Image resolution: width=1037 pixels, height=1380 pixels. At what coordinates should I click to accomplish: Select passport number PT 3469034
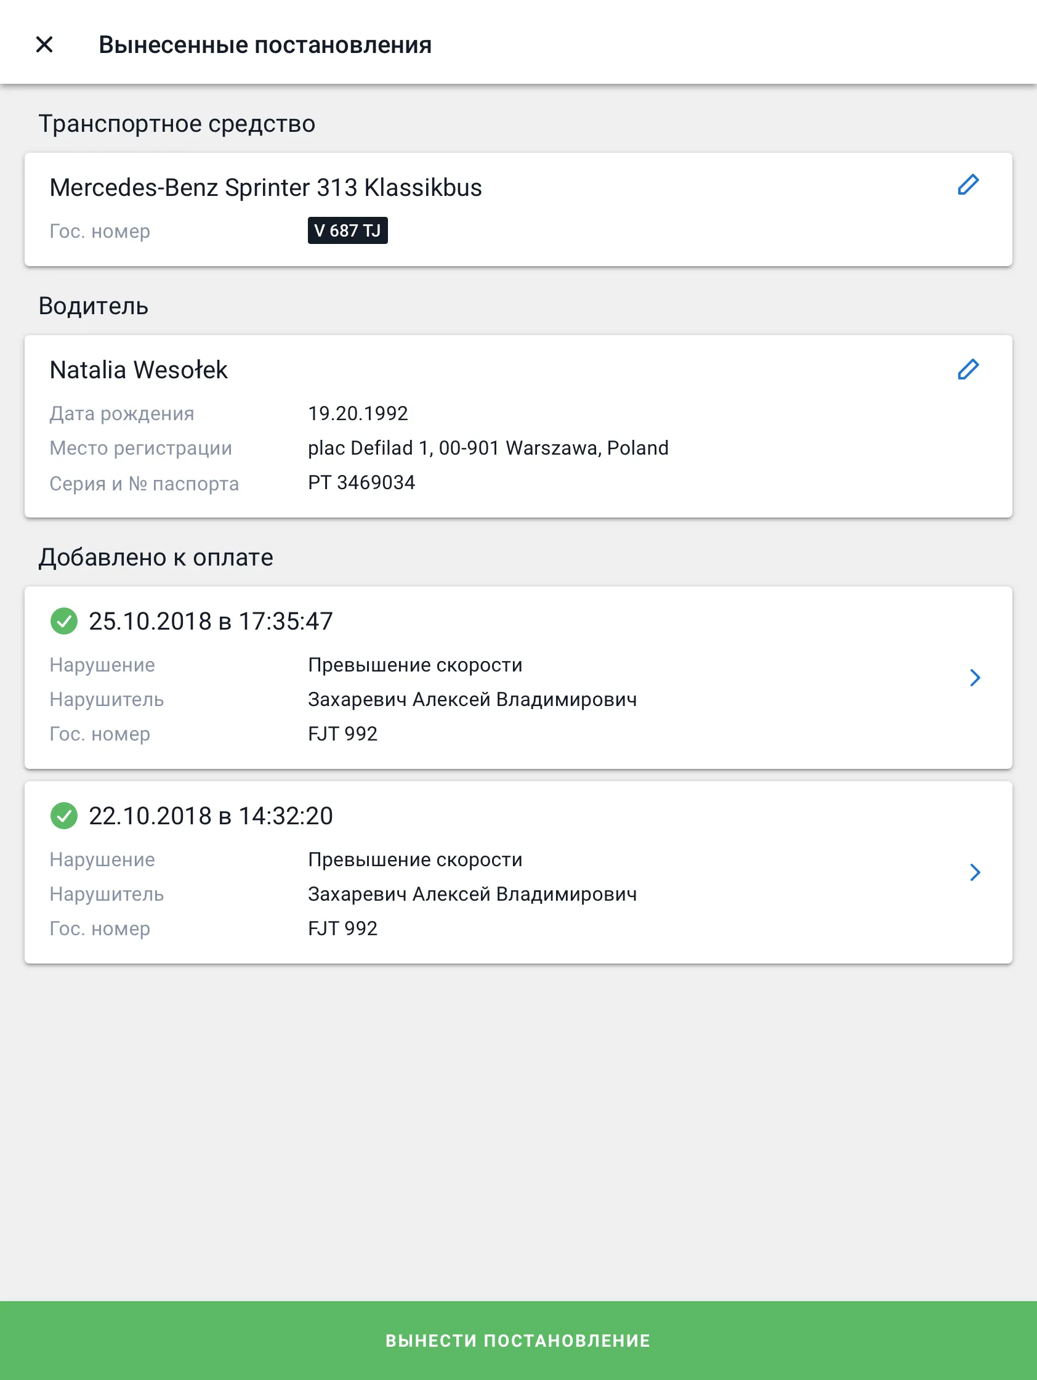(x=361, y=483)
